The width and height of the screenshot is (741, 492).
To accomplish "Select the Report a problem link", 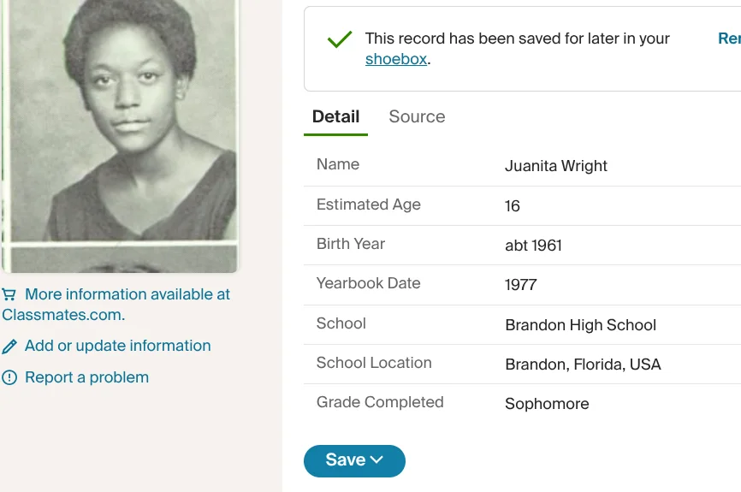I will tap(86, 377).
